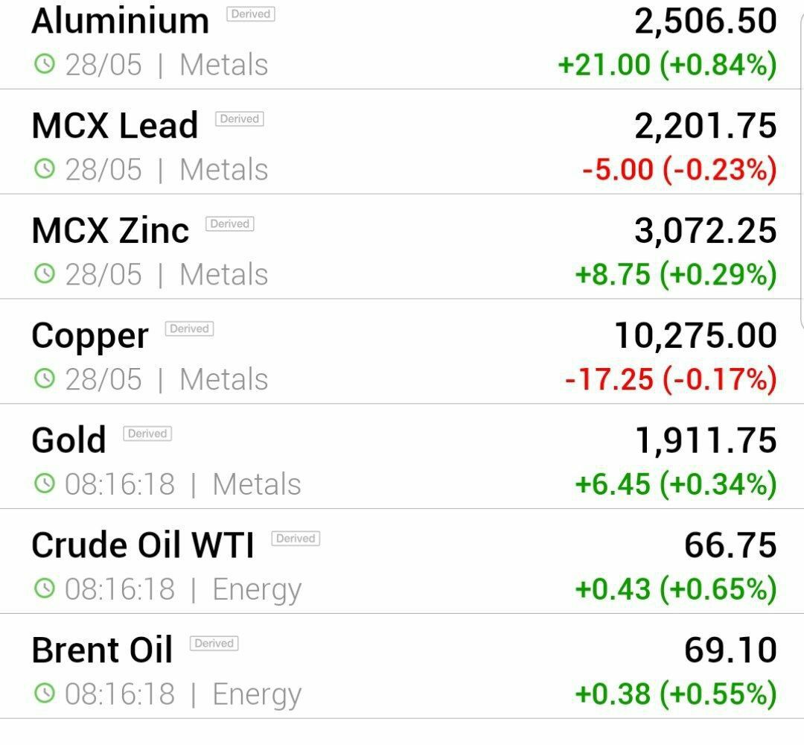Tap the MCX Lead change -5.00 (-0.23%)
Image resolution: width=804 pixels, height=745 pixels.
(x=680, y=170)
